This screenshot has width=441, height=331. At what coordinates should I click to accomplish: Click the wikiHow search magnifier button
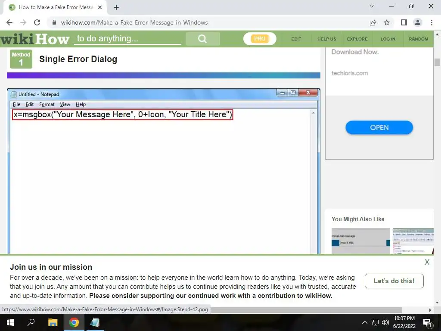pos(202,38)
